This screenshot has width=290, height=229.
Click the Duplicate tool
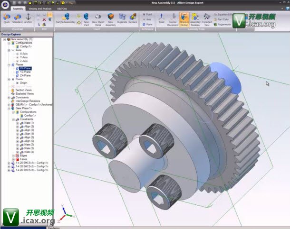click(122, 18)
